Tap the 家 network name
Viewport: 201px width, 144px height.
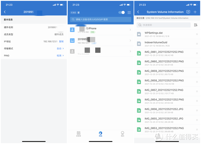click(x=79, y=13)
